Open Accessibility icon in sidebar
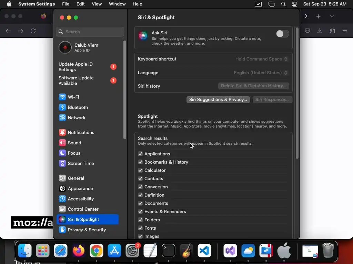The width and height of the screenshot is (353, 264). (62, 199)
